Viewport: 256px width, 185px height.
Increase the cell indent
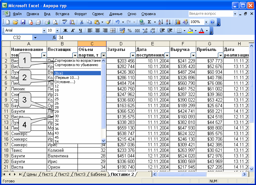coord(170,30)
